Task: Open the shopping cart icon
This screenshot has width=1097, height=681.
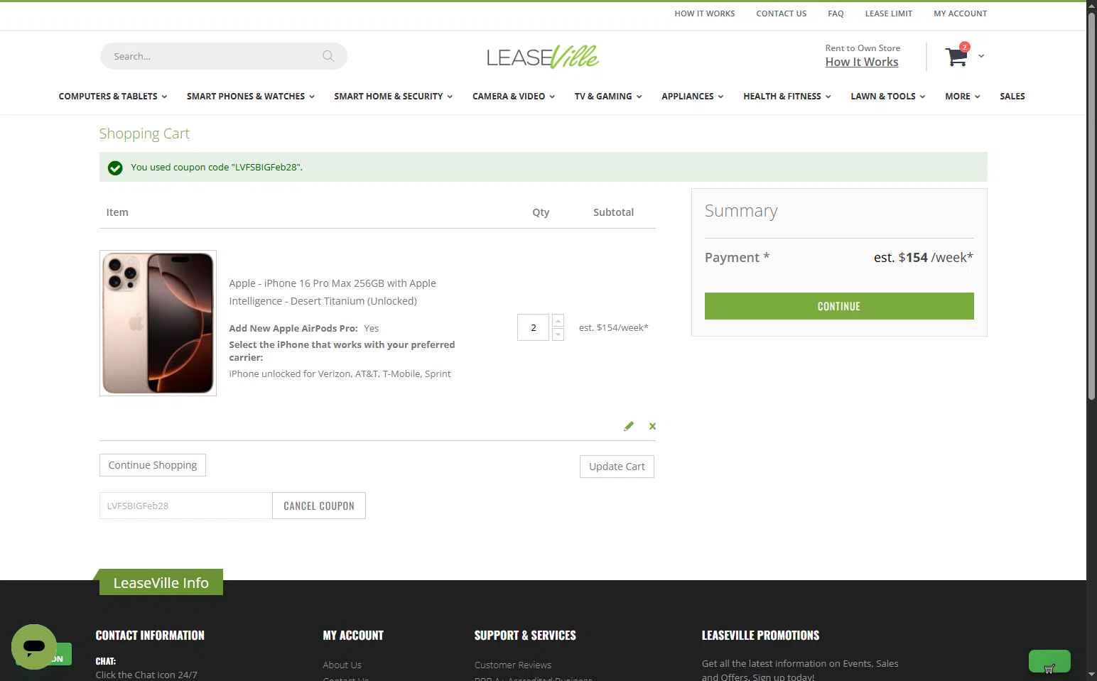Action: coord(956,57)
